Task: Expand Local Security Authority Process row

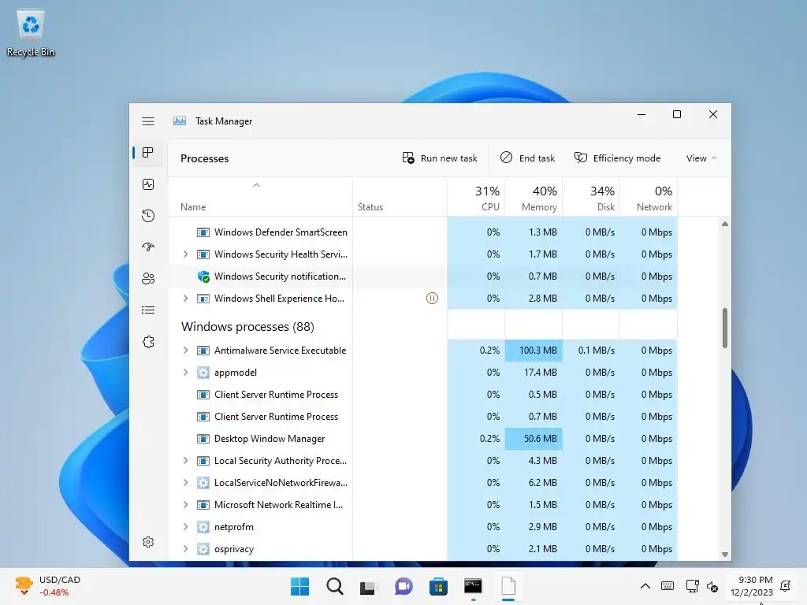Action: (x=185, y=461)
